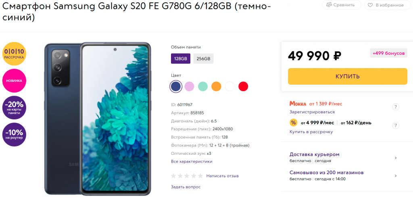Click the question mark beside installment offer
413x198 pixels.
click(x=396, y=125)
